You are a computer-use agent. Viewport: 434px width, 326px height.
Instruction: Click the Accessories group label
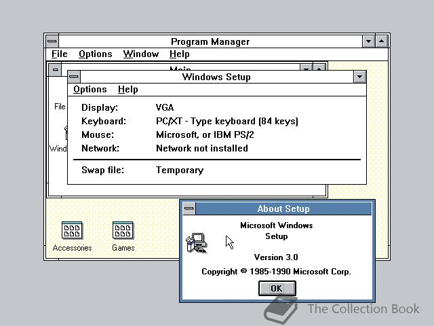coord(72,248)
